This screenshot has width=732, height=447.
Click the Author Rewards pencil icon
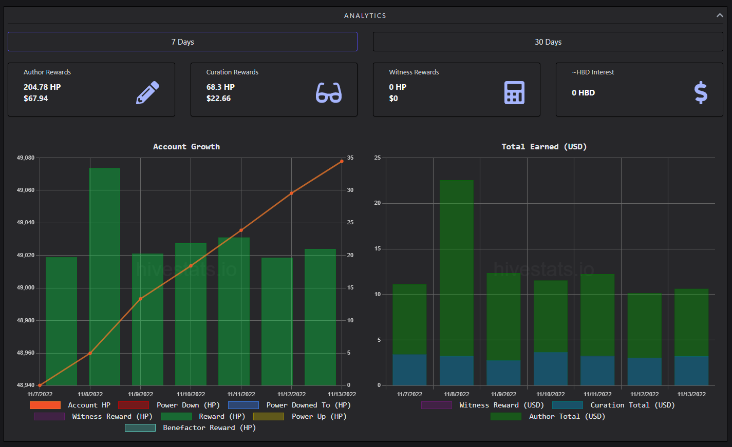pos(147,93)
